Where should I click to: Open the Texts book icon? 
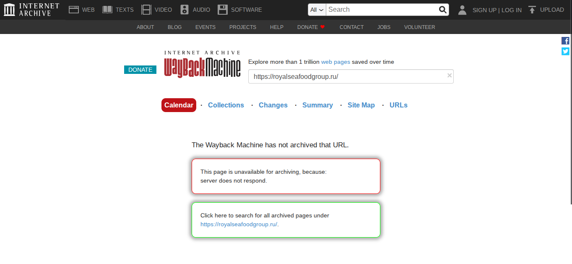pos(107,10)
